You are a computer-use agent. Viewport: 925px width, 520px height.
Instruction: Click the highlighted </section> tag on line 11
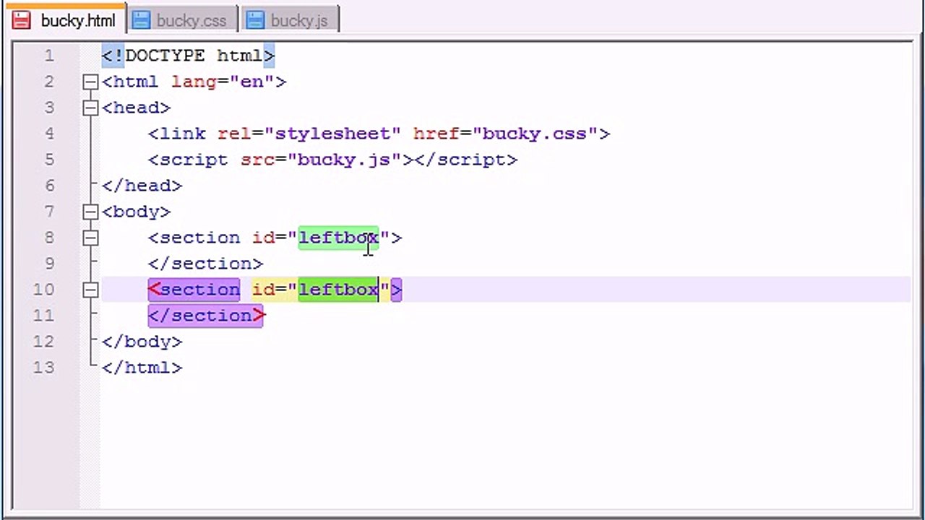click(x=206, y=316)
